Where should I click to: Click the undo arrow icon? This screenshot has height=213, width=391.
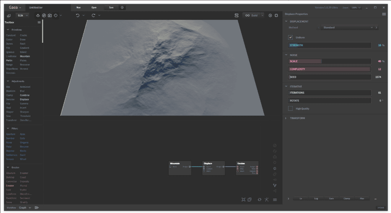[x=78, y=15]
